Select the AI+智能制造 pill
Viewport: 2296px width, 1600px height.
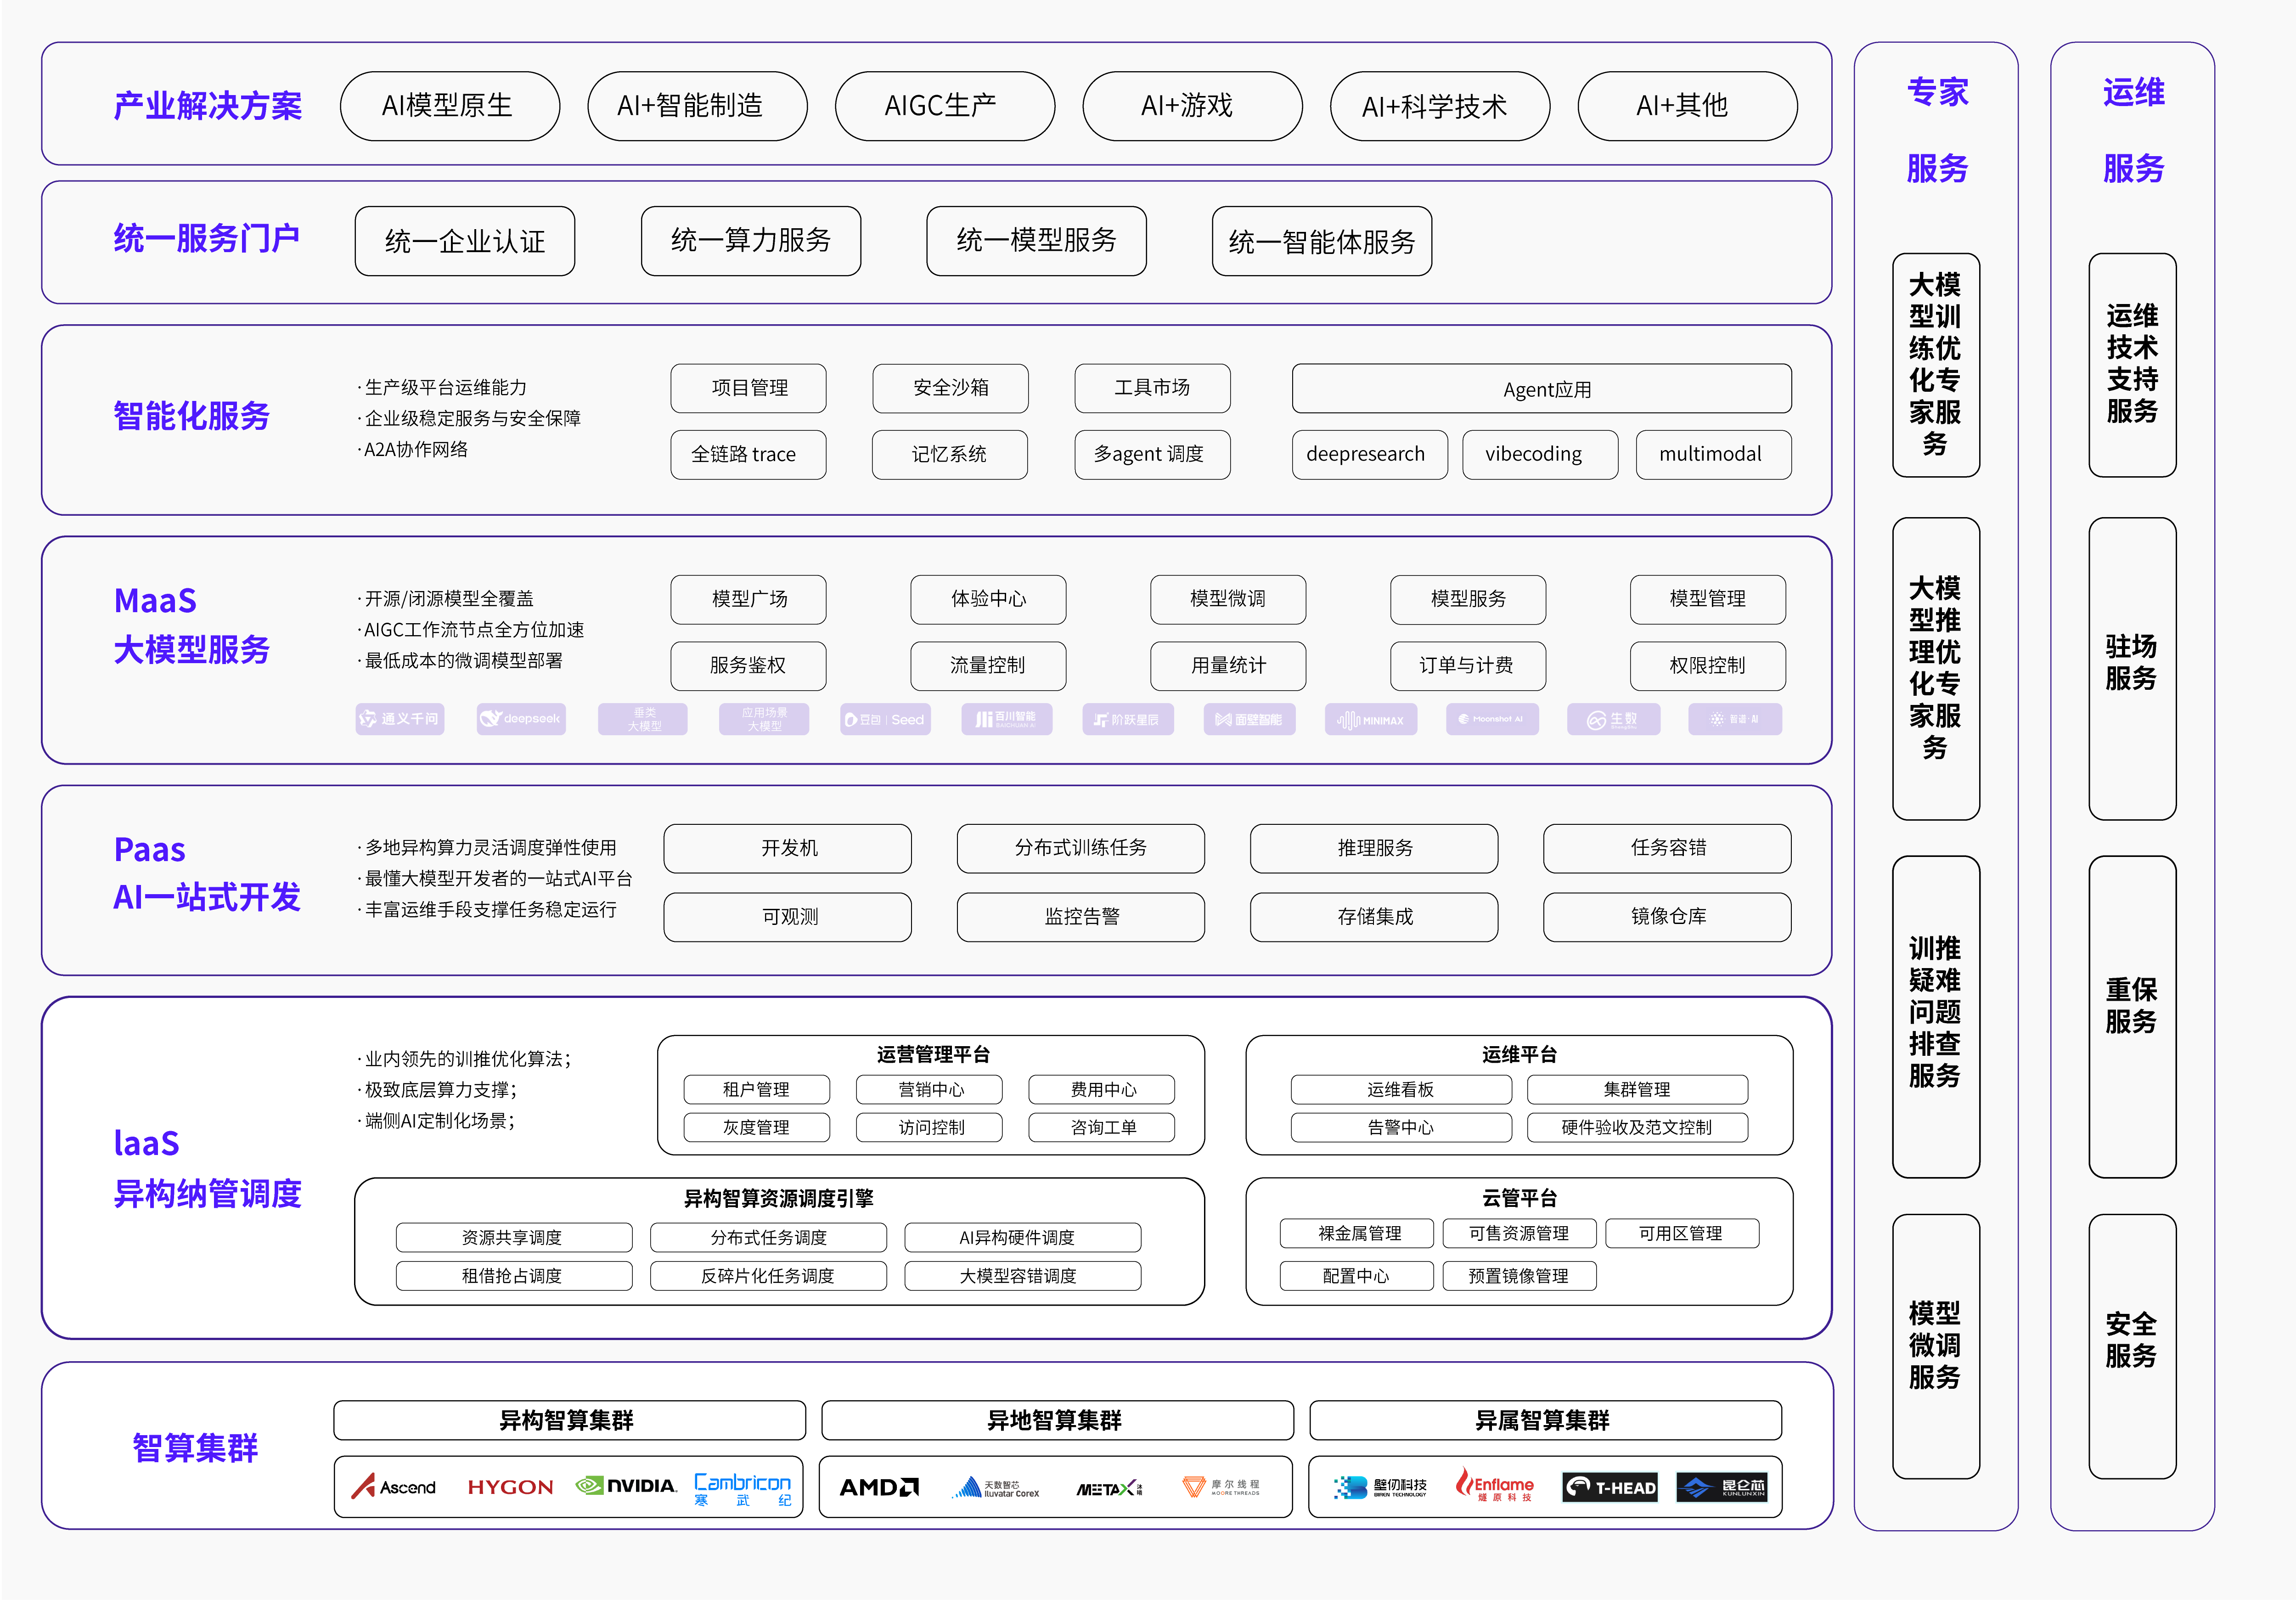coord(697,106)
